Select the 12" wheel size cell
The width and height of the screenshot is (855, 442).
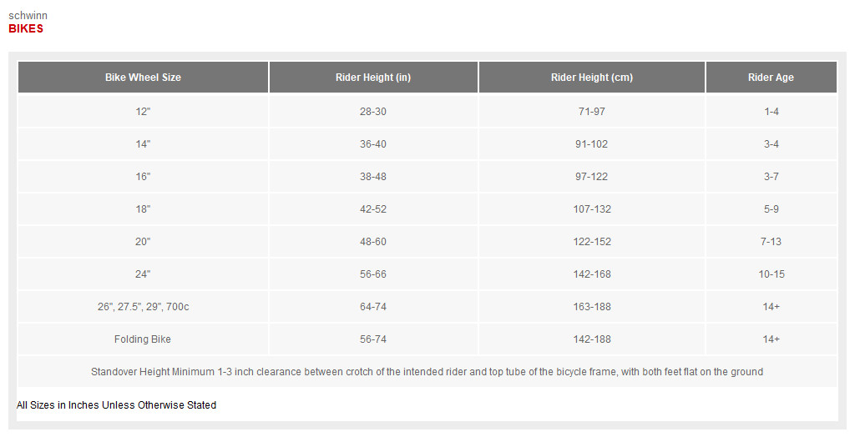pyautogui.click(x=143, y=111)
